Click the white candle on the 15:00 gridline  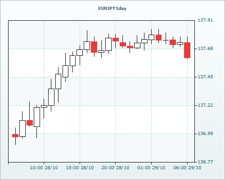80,53
